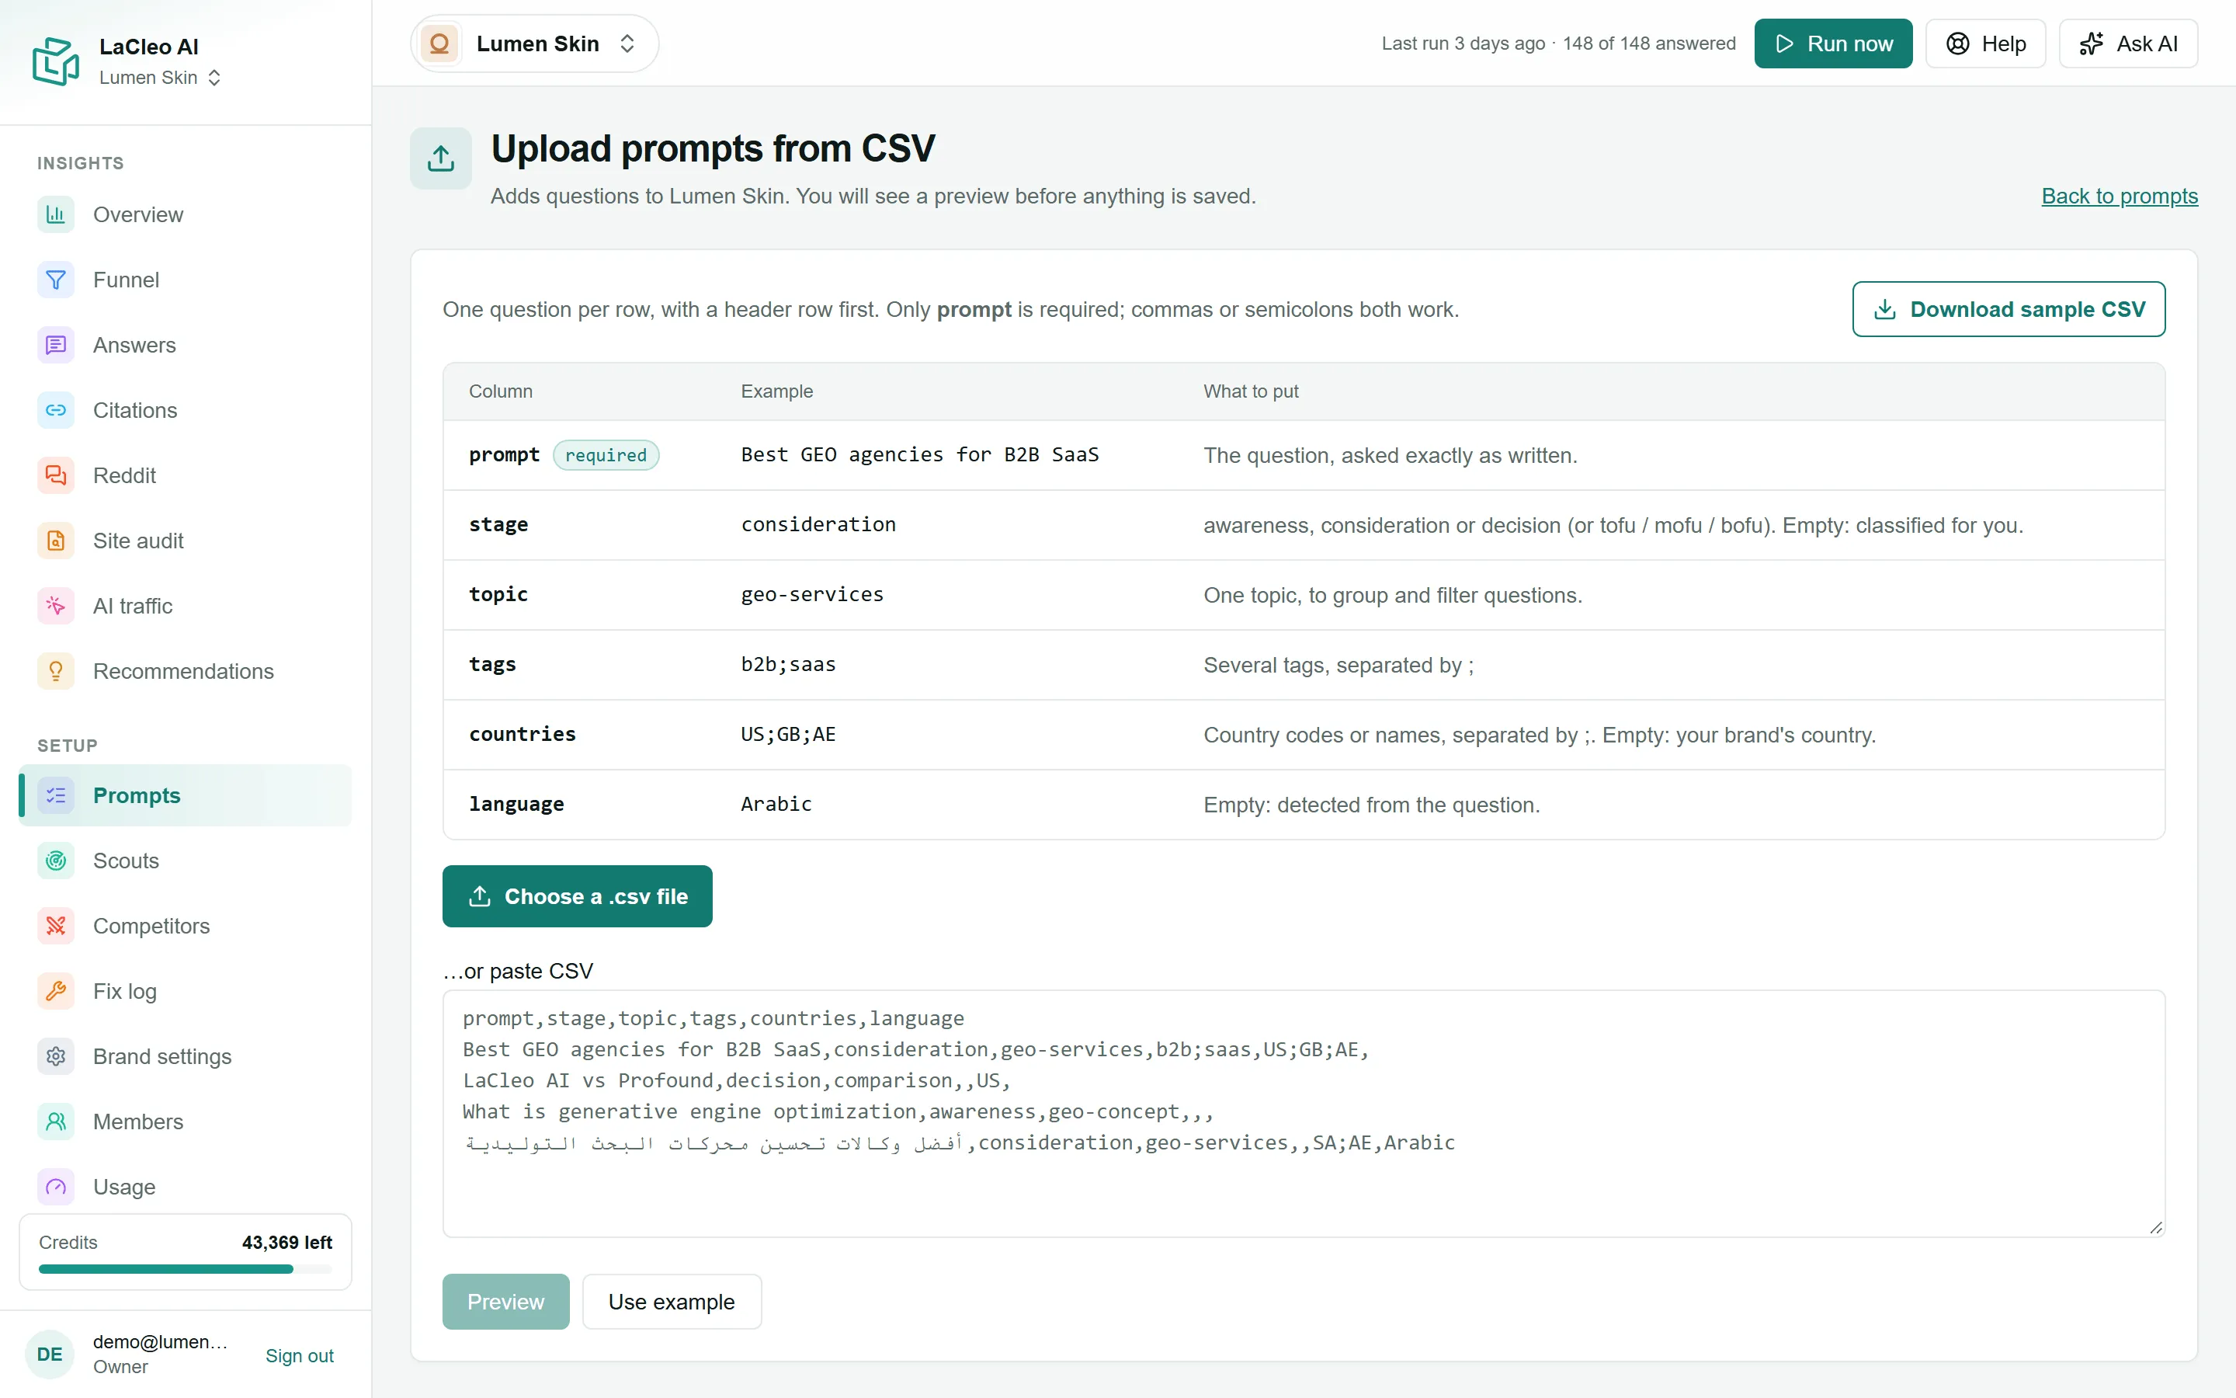Click the Fix log wrench icon
The width and height of the screenshot is (2236, 1398).
coord(55,991)
